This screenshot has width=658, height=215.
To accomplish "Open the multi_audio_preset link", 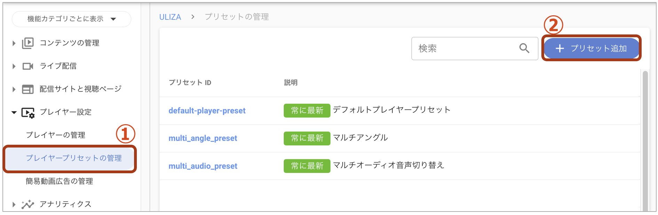I will (203, 166).
